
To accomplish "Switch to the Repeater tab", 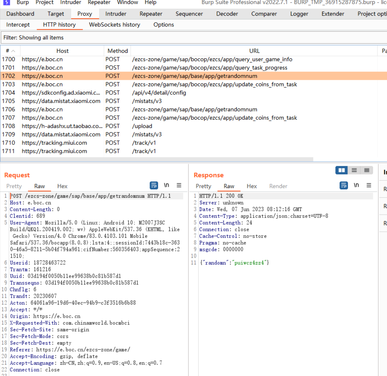I will pyautogui.click(x=151, y=14).
